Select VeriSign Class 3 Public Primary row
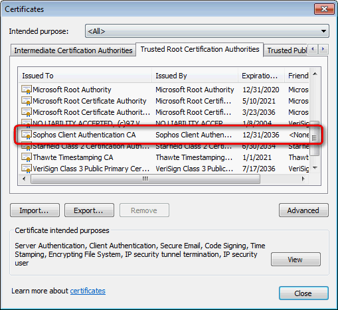 [x=164, y=169]
